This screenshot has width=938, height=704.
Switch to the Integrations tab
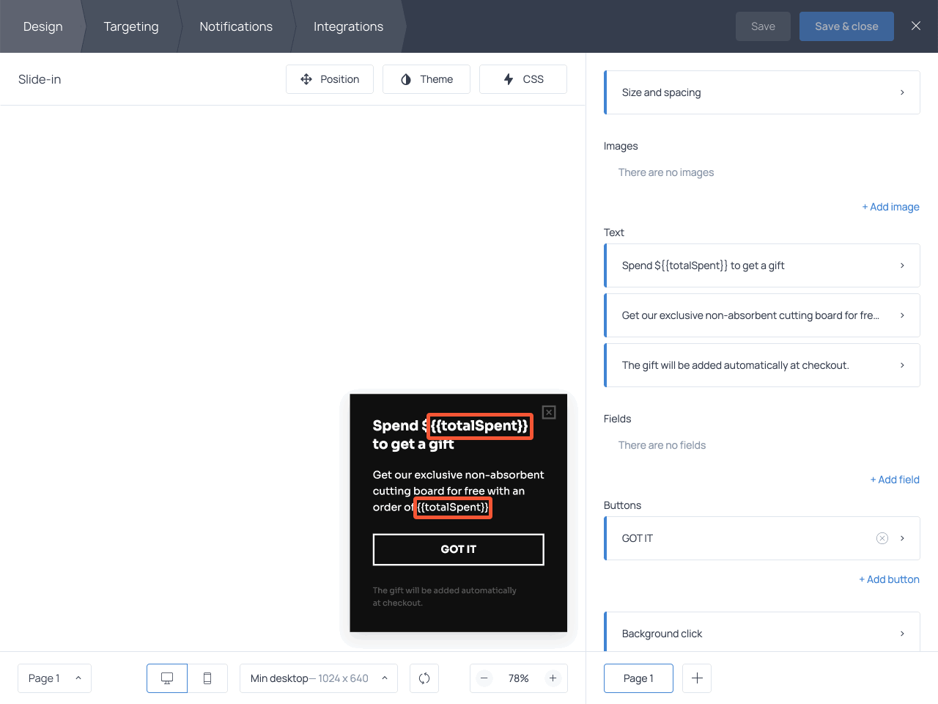point(348,26)
